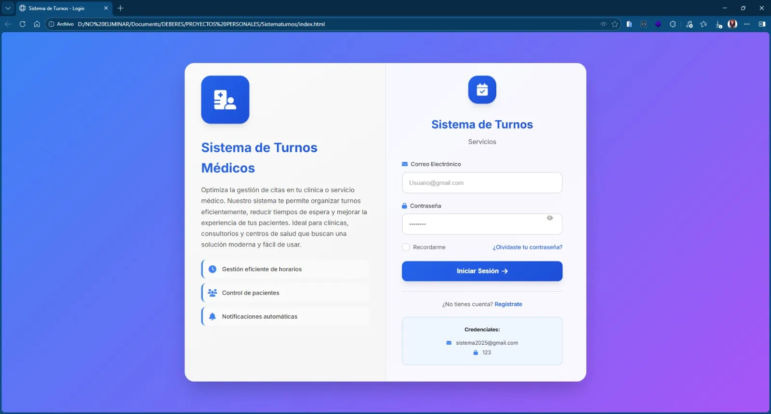Minimize the browser window
771x414 pixels.
(x=724, y=8)
